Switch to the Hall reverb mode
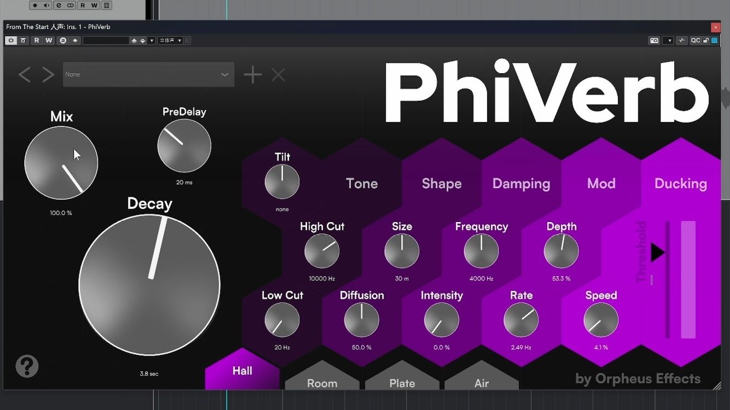This screenshot has width=730, height=410. pyautogui.click(x=242, y=371)
